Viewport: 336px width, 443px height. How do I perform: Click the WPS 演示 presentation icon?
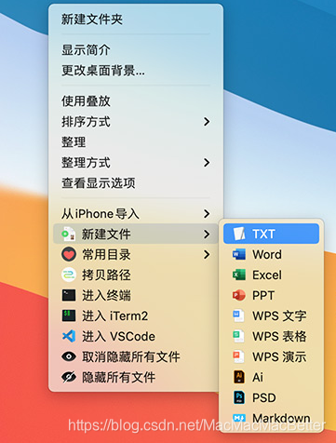click(x=239, y=356)
